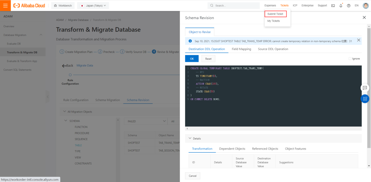Open Evaluate DB in sidebar

point(14,44)
